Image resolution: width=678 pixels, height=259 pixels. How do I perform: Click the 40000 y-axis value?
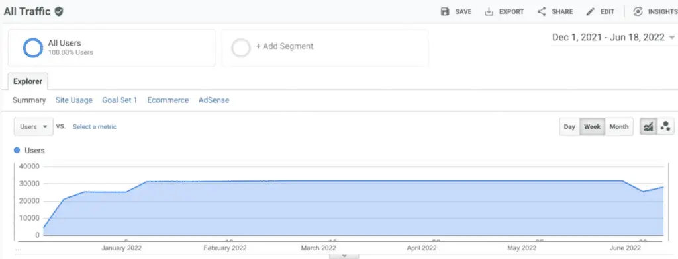point(30,166)
